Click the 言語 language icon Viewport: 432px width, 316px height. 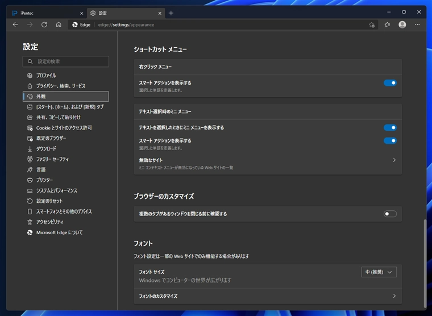[x=30, y=170]
